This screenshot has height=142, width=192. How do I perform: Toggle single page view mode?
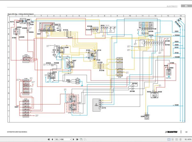169,139
